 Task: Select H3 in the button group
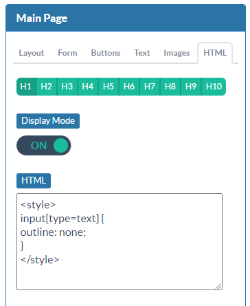click(x=67, y=87)
